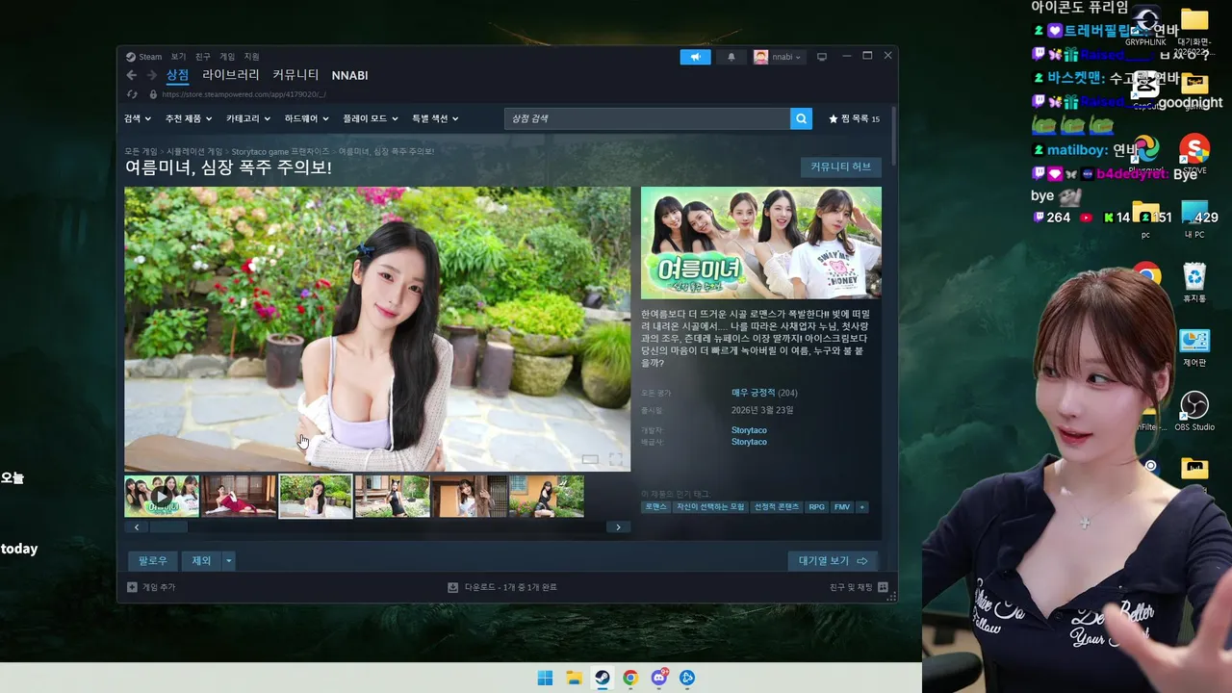Click the store URL address text

click(244, 94)
